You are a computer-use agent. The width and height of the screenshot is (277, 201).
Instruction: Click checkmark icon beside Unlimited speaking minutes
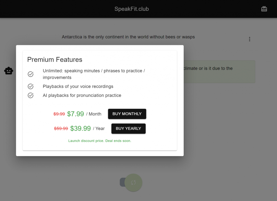click(31, 74)
